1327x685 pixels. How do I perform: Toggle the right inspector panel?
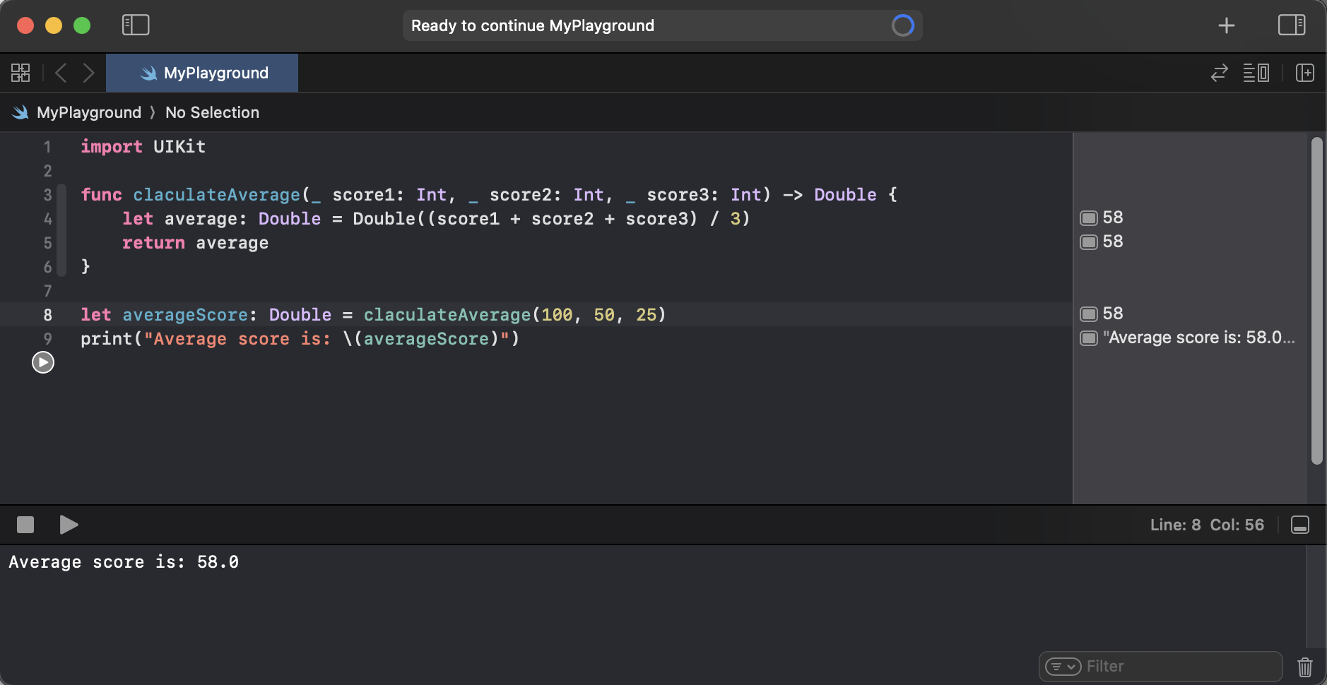coord(1292,25)
